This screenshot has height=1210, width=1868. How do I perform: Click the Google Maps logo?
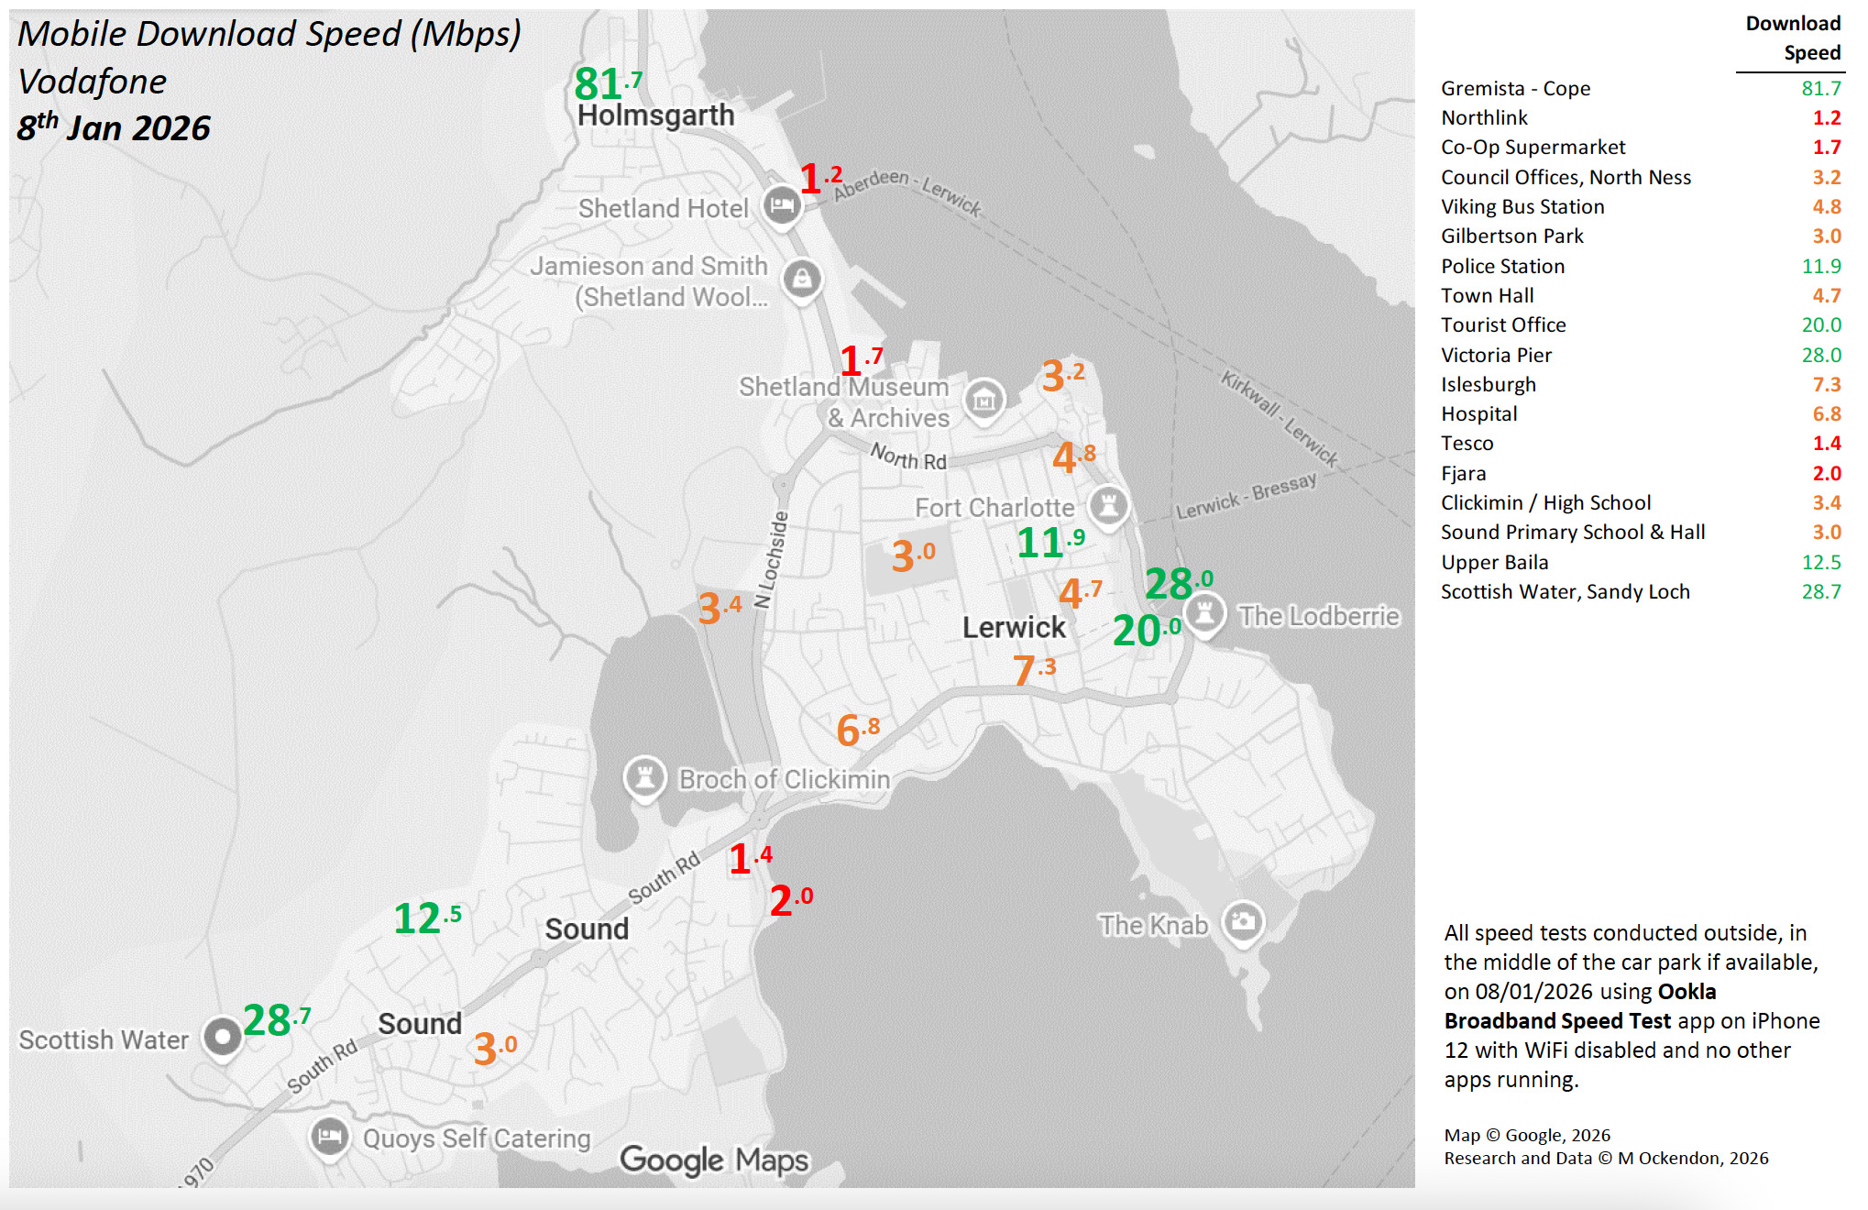(714, 1160)
